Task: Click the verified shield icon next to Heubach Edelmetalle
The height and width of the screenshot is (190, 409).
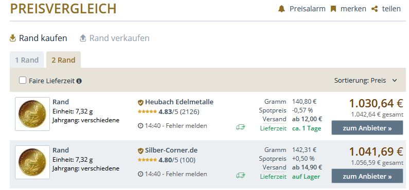Action: pos(140,103)
